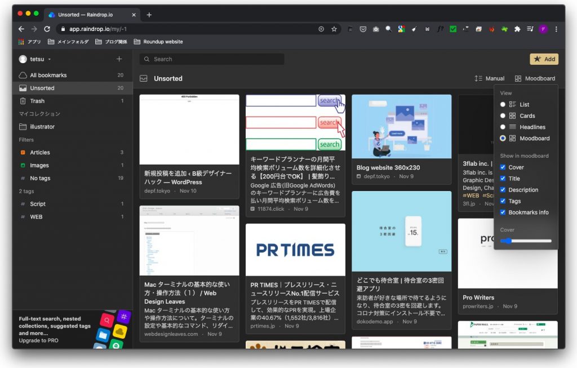This screenshot has width=577, height=368.
Task: Toggle the Tags checkbox
Action: click(503, 201)
